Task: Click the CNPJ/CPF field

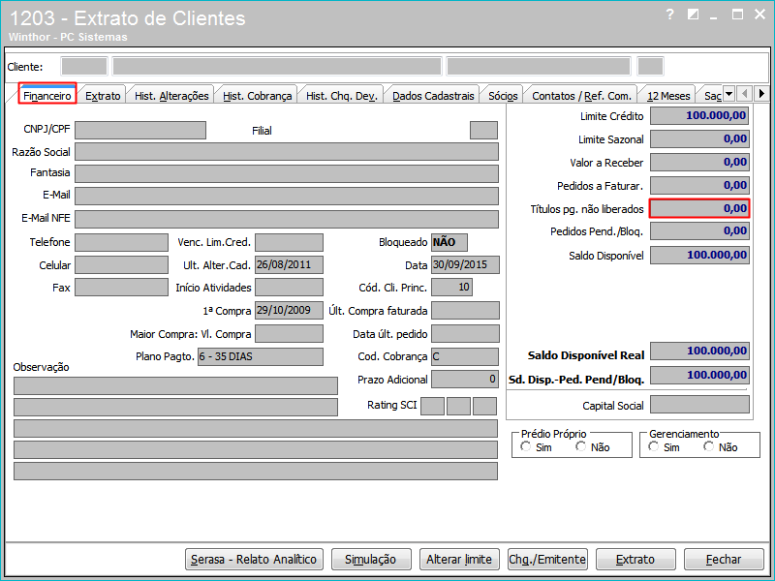Action: tap(140, 131)
